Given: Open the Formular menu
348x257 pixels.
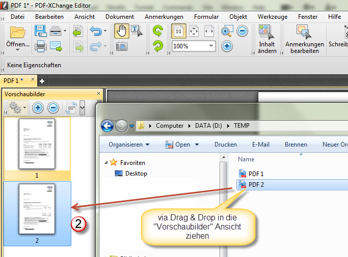Looking at the screenshot, I should [x=206, y=17].
